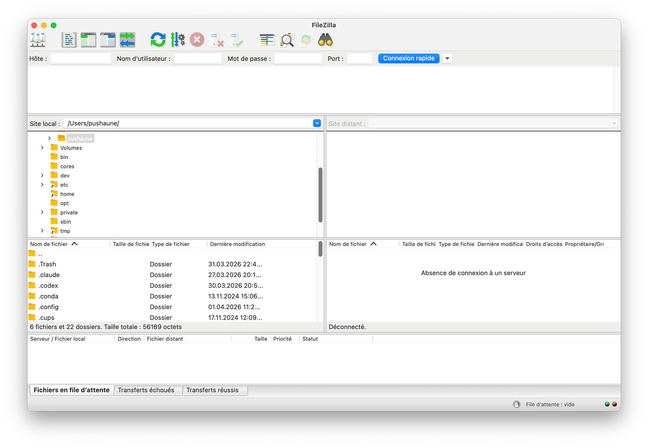
Task: Expand the pushaune folder in tree
Action: (50, 138)
